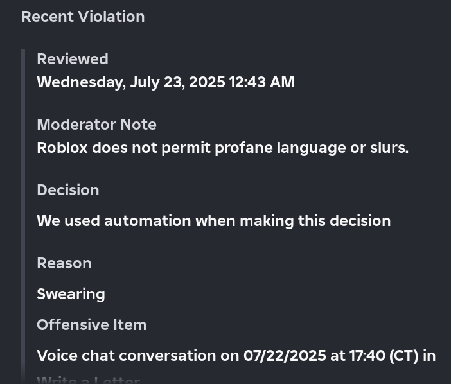The height and width of the screenshot is (384, 451).
Task: Click the 07/22/2025 date in offensive item
Action: [285, 356]
